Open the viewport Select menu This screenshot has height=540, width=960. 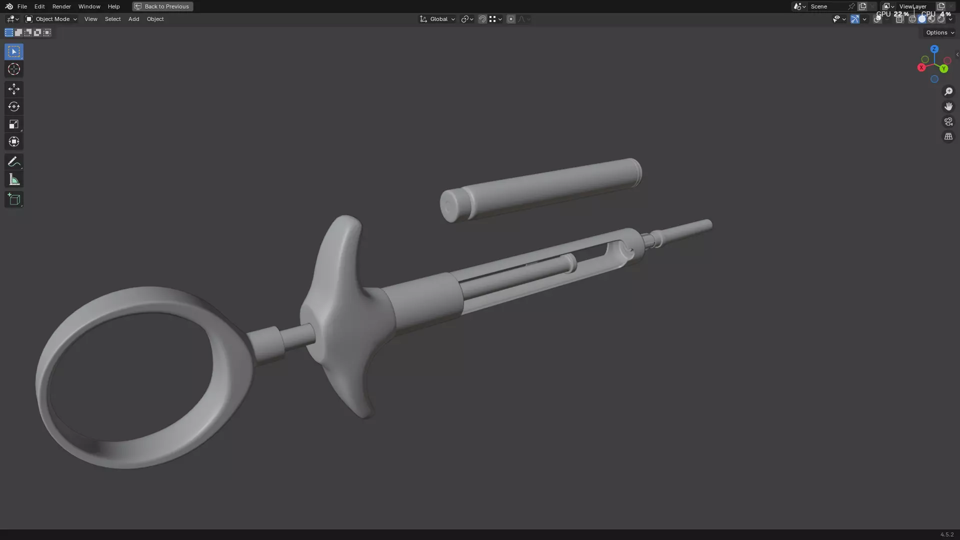(x=112, y=19)
